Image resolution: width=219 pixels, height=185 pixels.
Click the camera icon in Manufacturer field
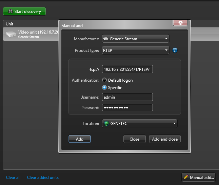point(106,39)
